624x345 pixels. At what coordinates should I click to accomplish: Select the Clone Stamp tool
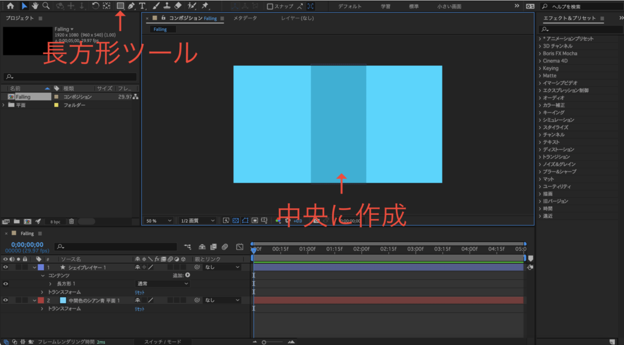[167, 6]
